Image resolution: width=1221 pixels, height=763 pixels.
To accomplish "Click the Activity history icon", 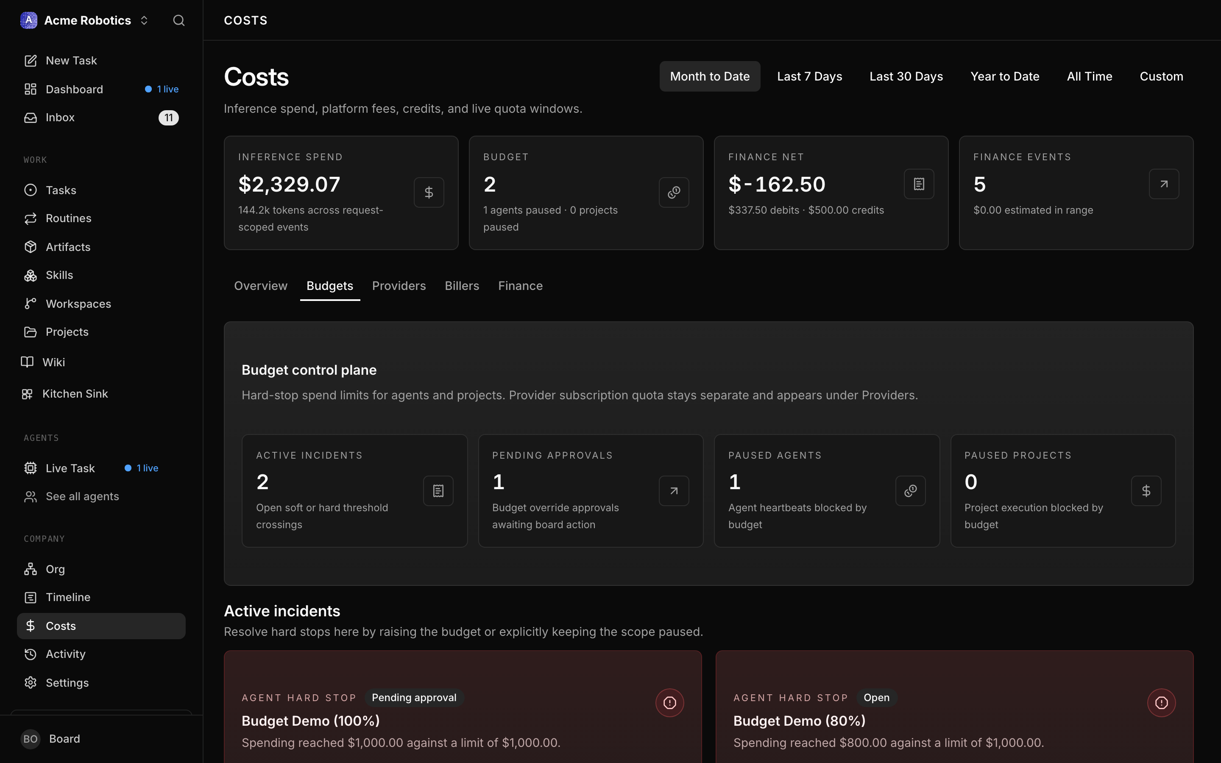I will [30, 654].
